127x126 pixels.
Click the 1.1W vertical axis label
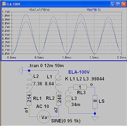point(6,12)
